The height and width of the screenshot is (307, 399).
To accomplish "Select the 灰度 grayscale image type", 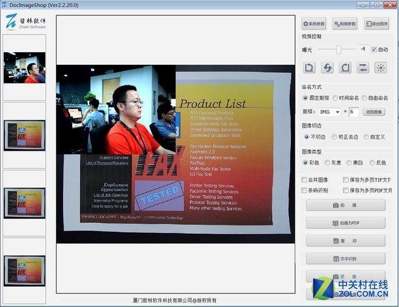I will (326, 163).
